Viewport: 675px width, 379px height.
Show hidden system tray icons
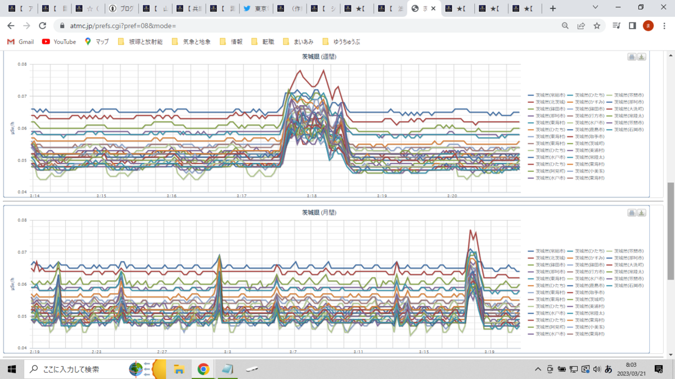tap(538, 369)
